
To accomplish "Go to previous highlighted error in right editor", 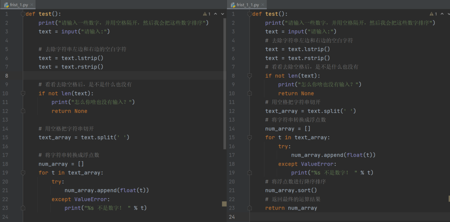I will (442, 14).
